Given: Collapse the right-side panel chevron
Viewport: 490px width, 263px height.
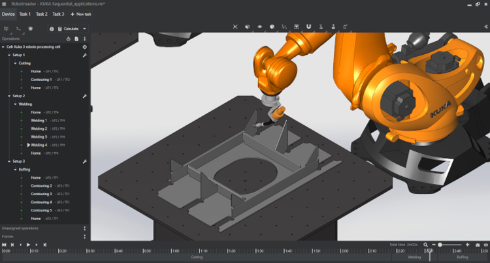Looking at the screenshot, I should pyautogui.click(x=486, y=27).
